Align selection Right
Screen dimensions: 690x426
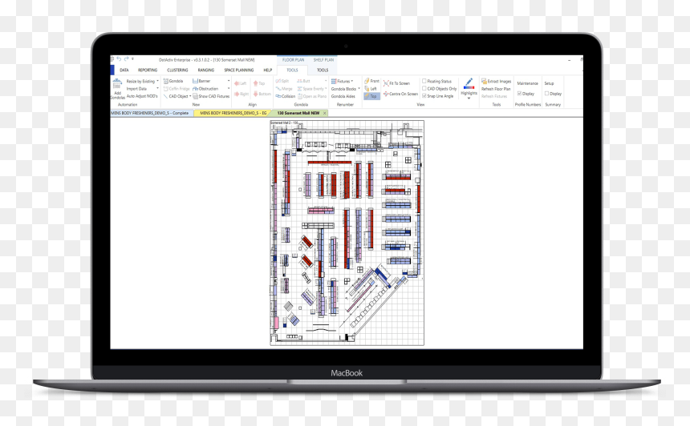241,94
